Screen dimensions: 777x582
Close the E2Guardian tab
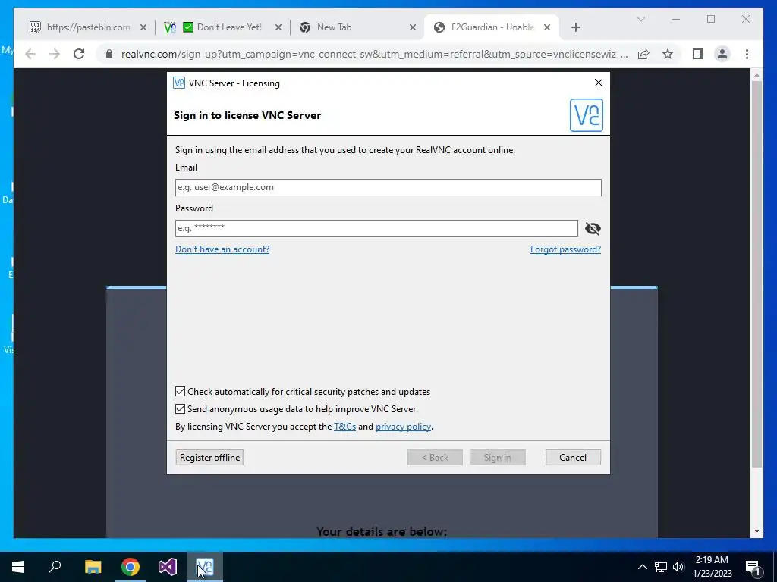[547, 27]
